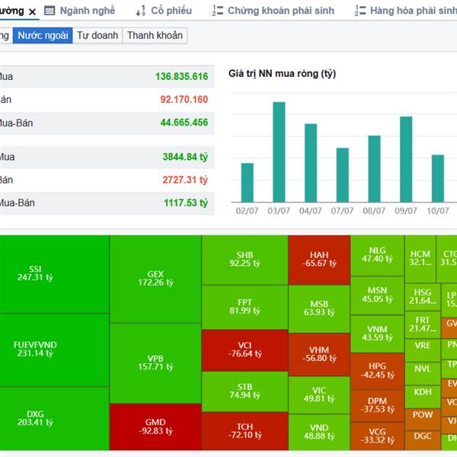
Task: Select the VRE treemap tile
Action: pyautogui.click(x=423, y=350)
